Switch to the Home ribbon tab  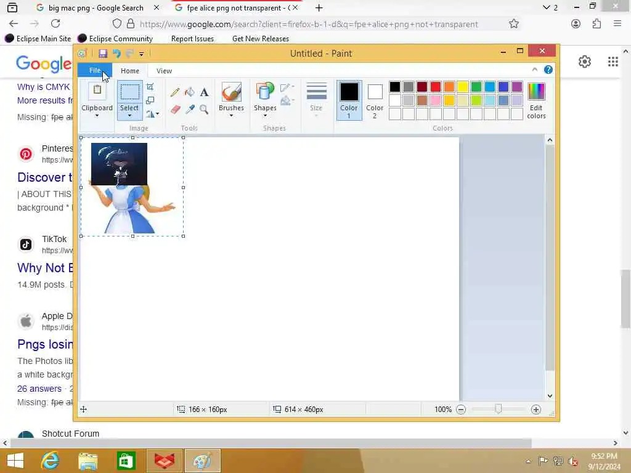[130, 71]
